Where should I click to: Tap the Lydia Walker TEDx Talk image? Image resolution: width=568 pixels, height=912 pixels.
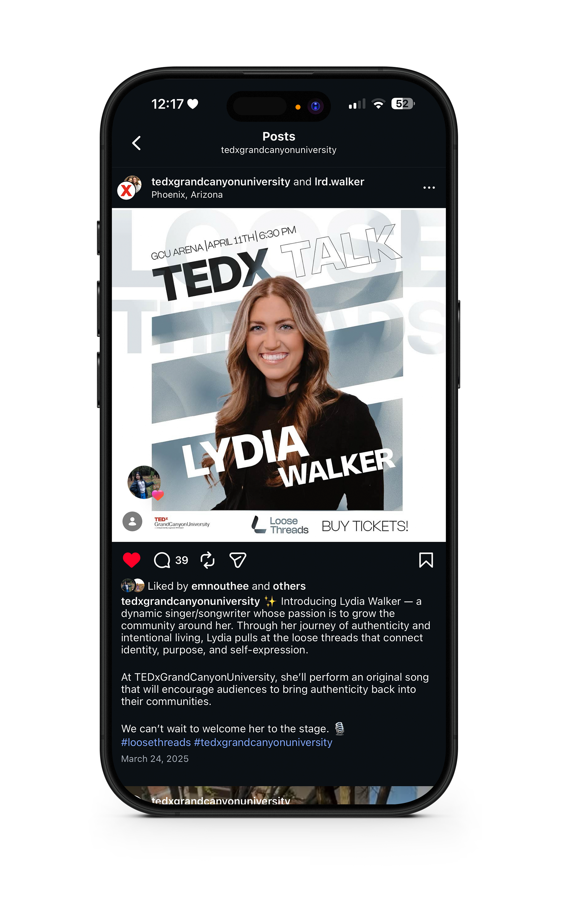(x=279, y=375)
